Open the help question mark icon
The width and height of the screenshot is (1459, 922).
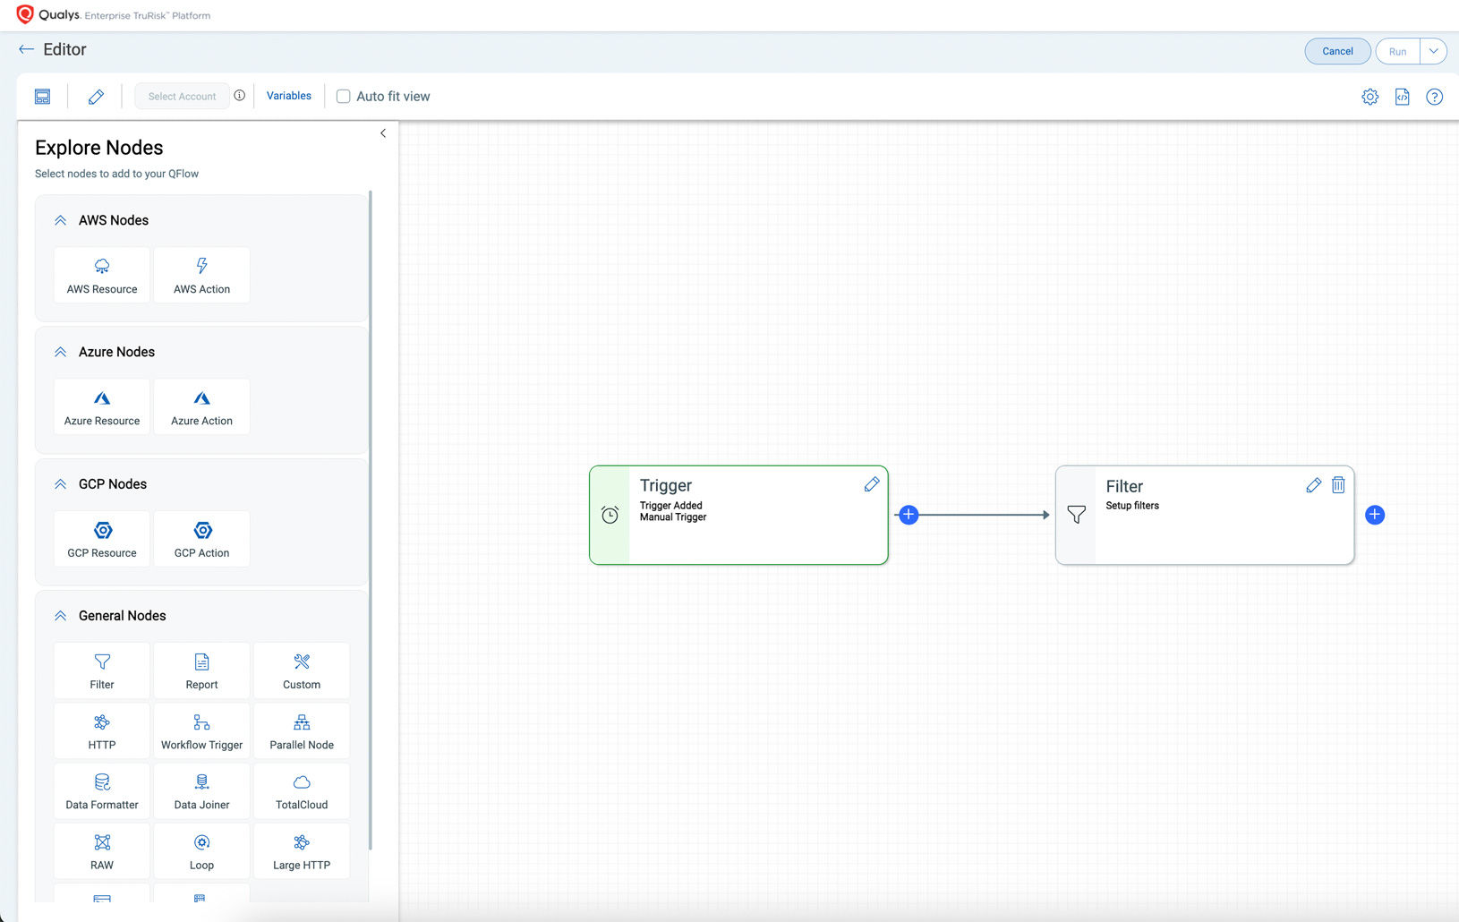(1434, 97)
